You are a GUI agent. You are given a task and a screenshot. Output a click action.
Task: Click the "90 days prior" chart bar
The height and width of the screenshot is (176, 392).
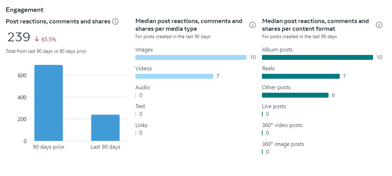coord(48,103)
